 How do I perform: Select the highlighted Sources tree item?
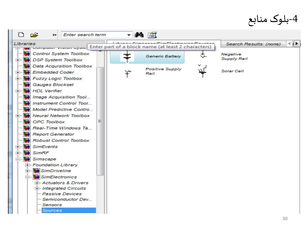69,210
